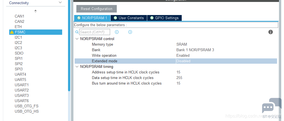Click the parameter search input field
The width and height of the screenshot is (284, 121).
tap(94, 32)
